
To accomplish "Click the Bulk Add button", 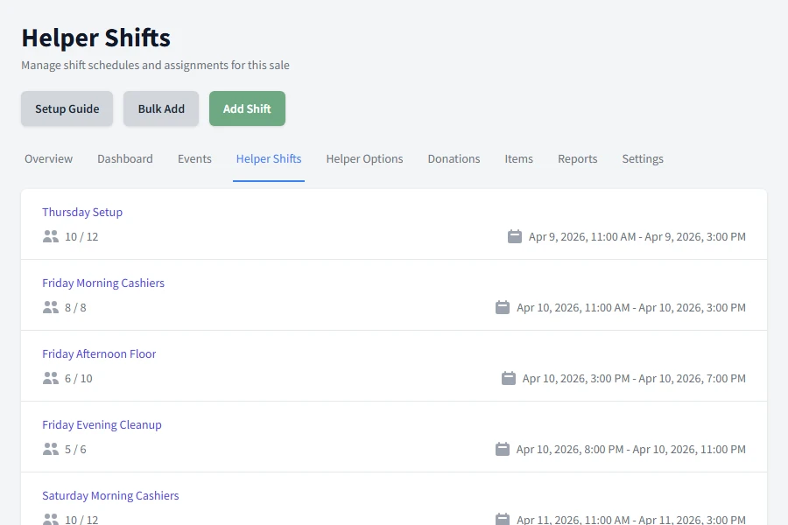I will (161, 108).
